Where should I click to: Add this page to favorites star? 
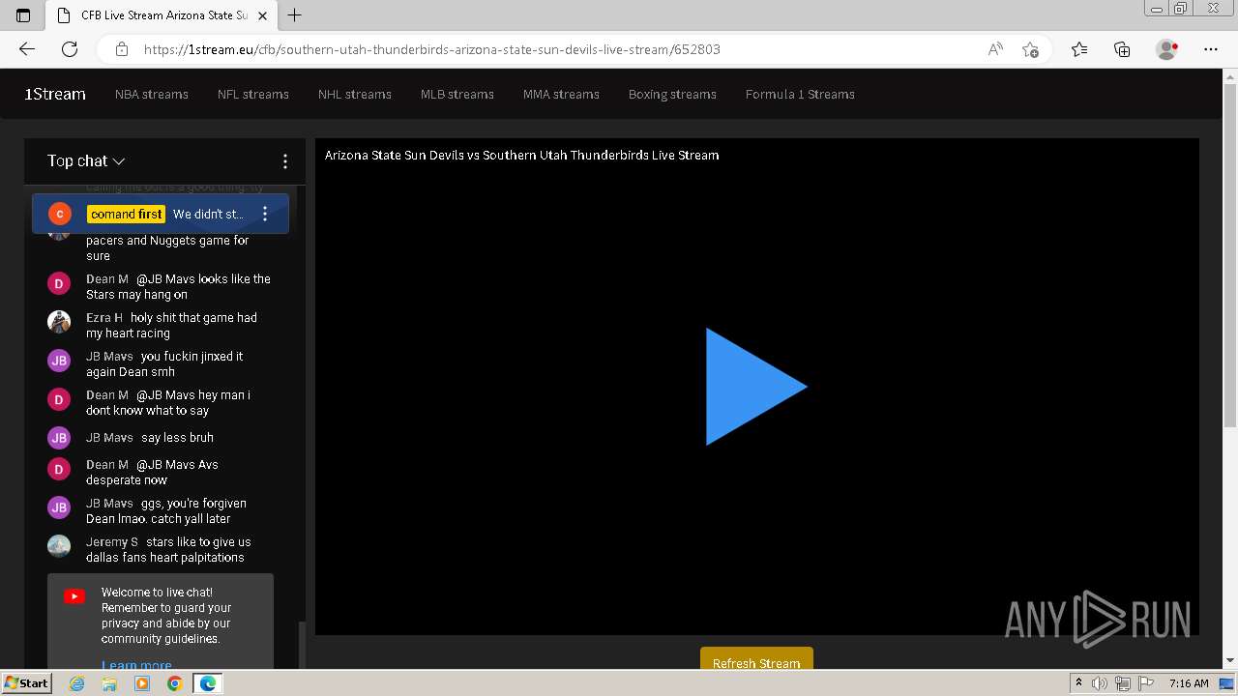point(1031,49)
